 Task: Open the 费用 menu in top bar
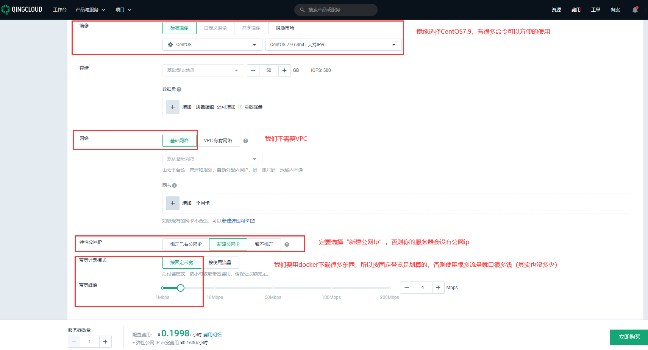point(576,10)
